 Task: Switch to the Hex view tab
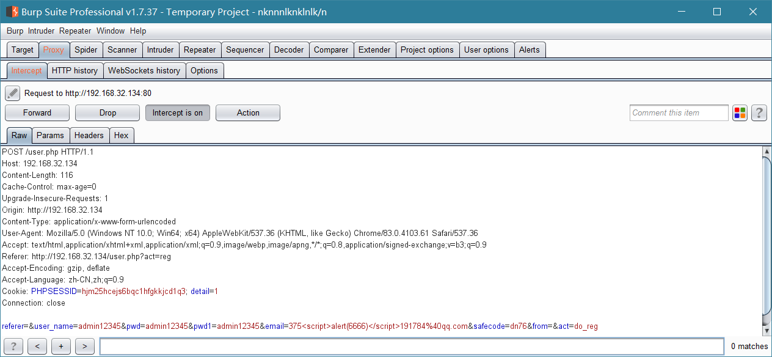tap(122, 135)
